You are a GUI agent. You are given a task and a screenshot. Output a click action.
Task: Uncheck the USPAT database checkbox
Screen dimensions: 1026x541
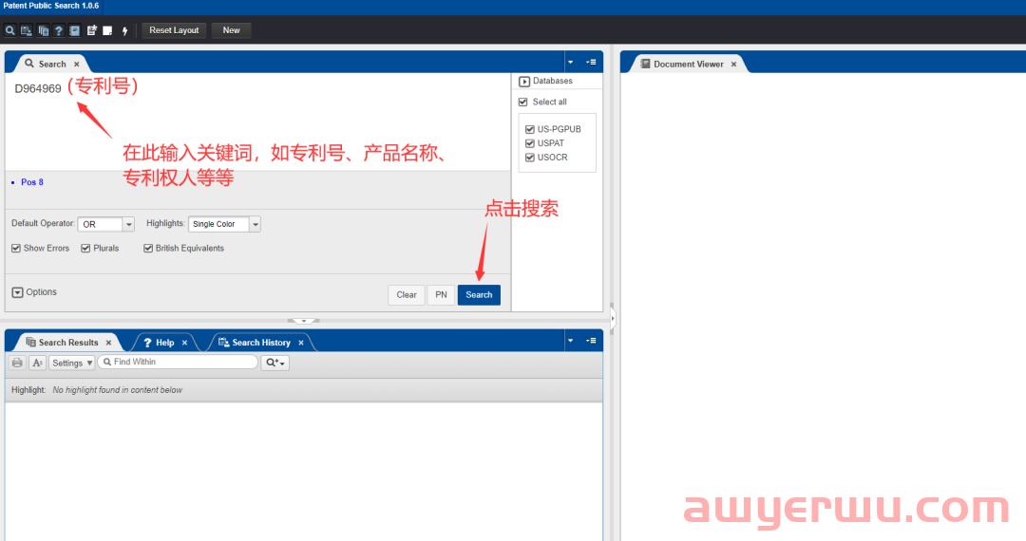tap(530, 143)
